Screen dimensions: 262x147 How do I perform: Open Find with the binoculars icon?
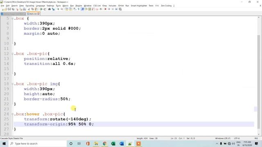point(50,9)
